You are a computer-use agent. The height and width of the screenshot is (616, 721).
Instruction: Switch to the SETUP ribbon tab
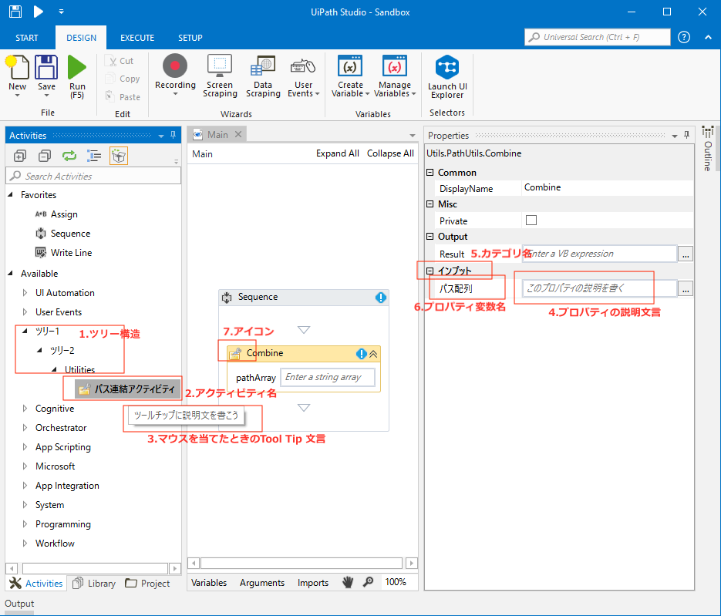[x=190, y=38]
